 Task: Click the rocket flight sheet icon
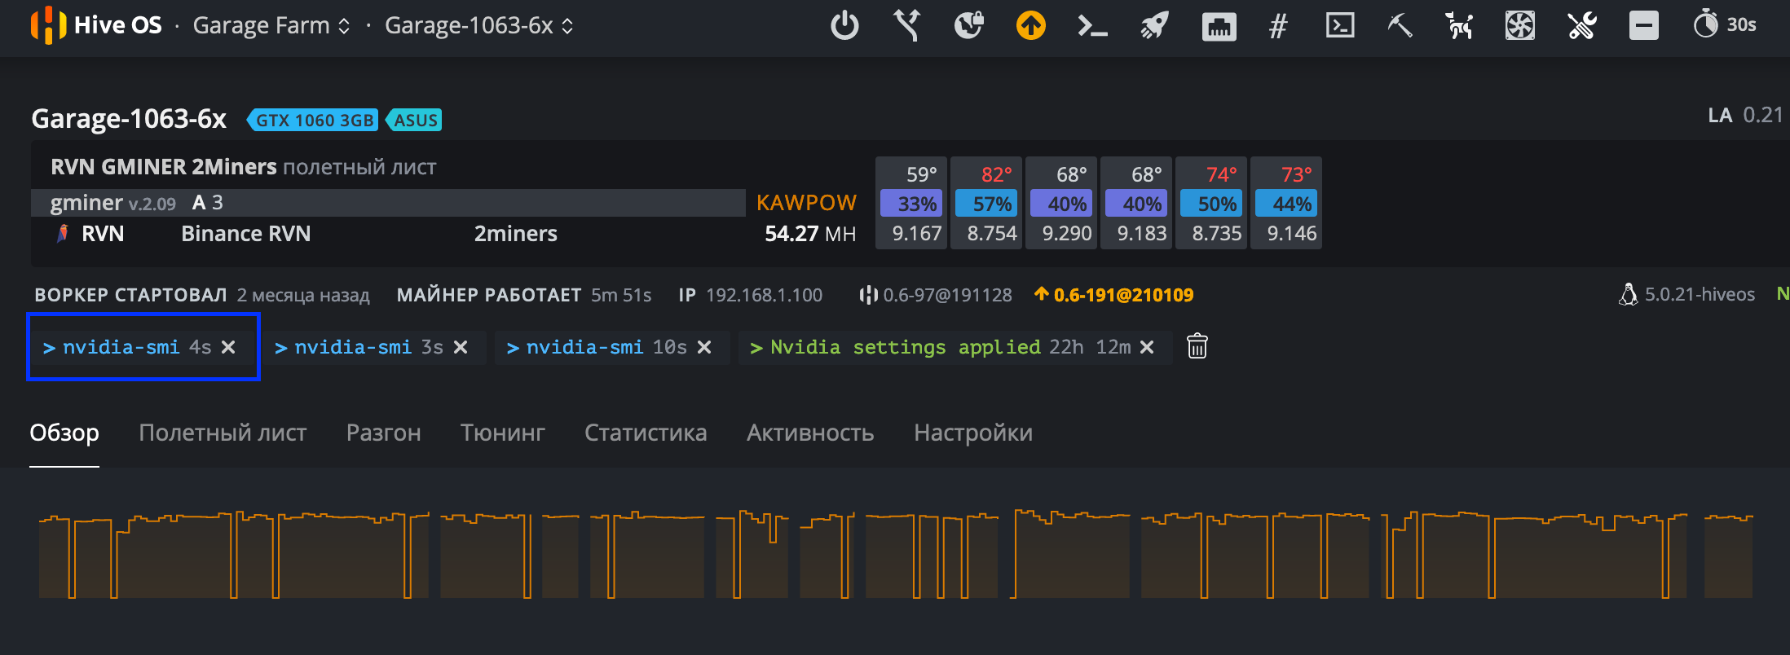[1154, 25]
